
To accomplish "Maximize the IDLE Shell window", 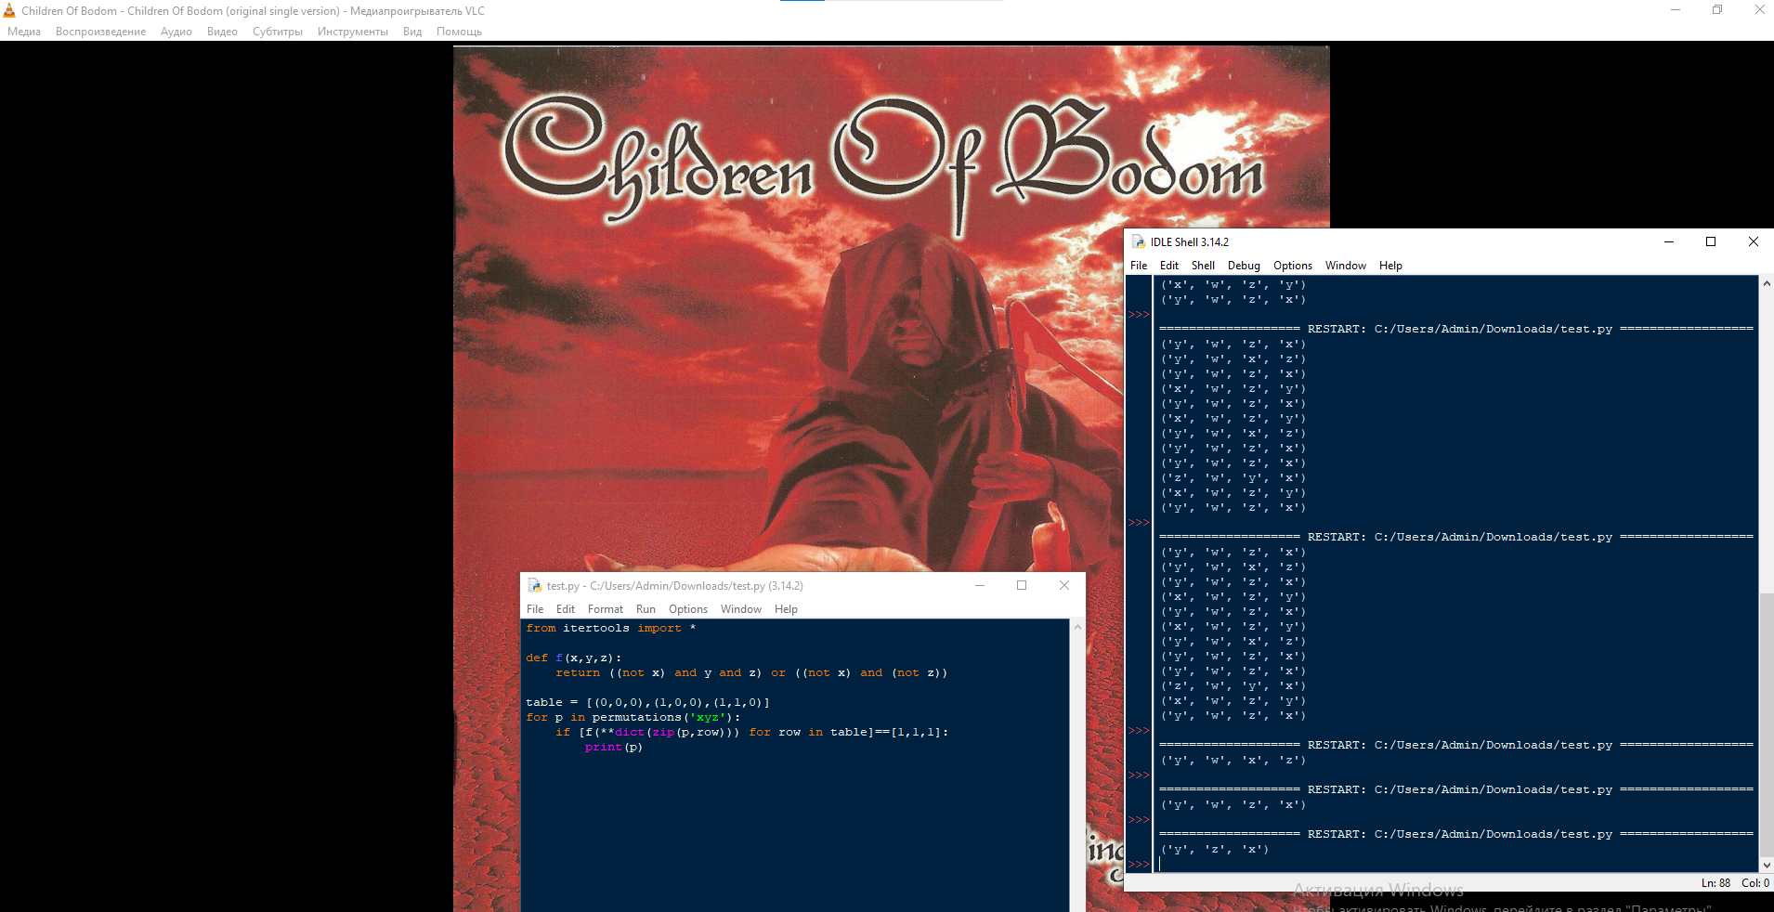I will point(1711,241).
